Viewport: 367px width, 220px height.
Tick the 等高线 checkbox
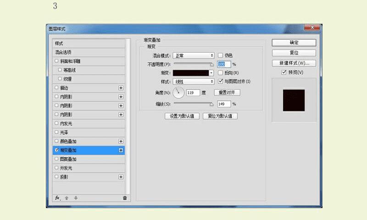pyautogui.click(x=60, y=70)
